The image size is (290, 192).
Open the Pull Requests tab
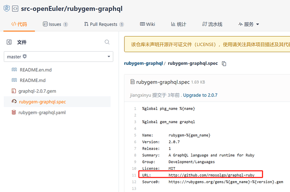tap(103, 24)
